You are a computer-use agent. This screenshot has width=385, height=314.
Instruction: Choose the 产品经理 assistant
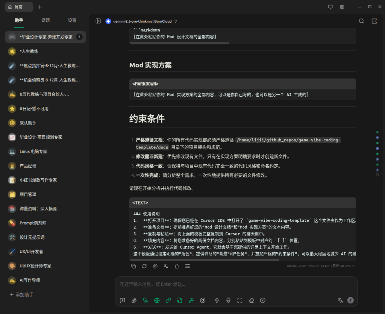coord(45,166)
